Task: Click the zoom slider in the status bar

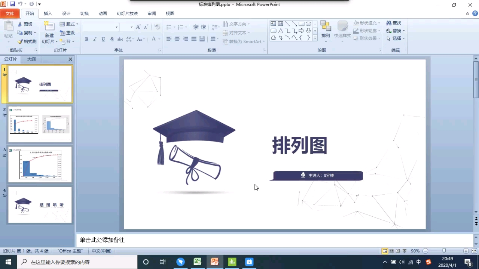Action: tap(445, 251)
